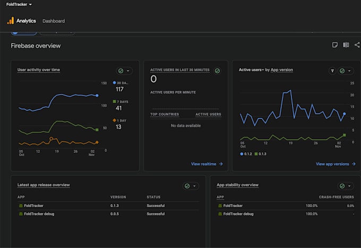Click check status icon on realtime card
Screen dimensions: 361x248
point(217,71)
